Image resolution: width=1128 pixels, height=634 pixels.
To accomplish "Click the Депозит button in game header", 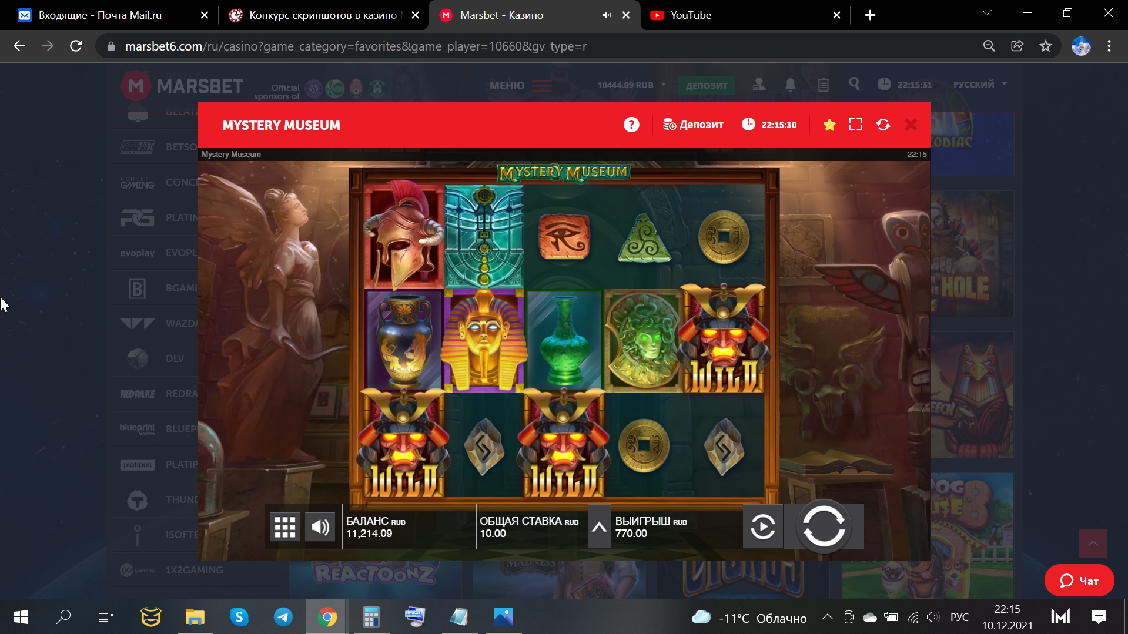I will (x=693, y=125).
